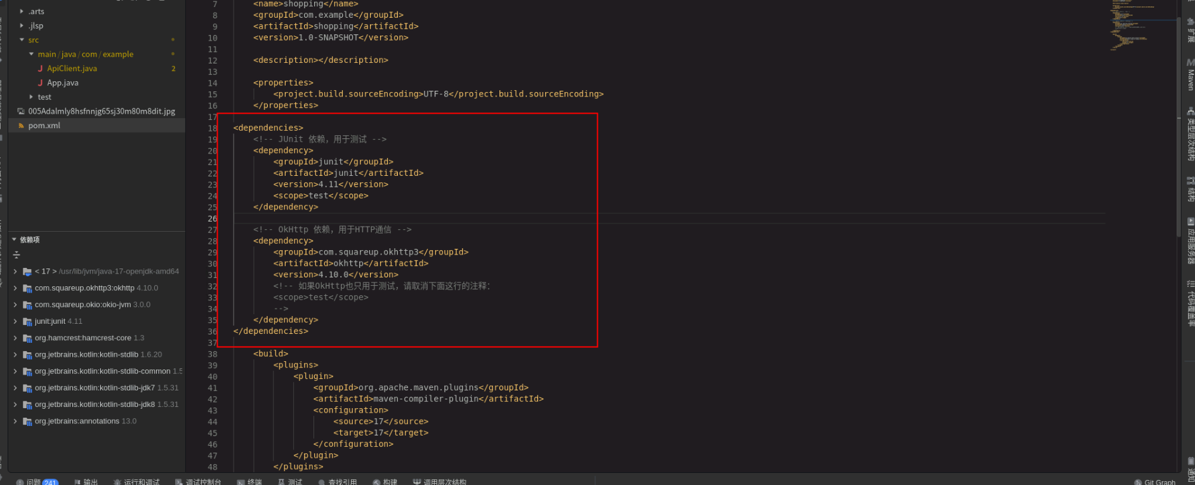Open the 调用层次结构 bottom tab
Image resolution: width=1195 pixels, height=485 pixels.
(440, 482)
